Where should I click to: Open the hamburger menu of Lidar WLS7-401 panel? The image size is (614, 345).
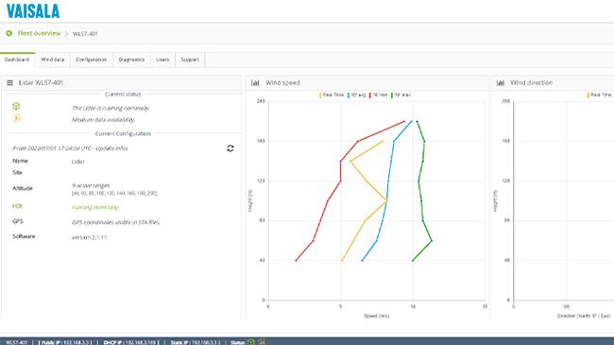(x=9, y=83)
